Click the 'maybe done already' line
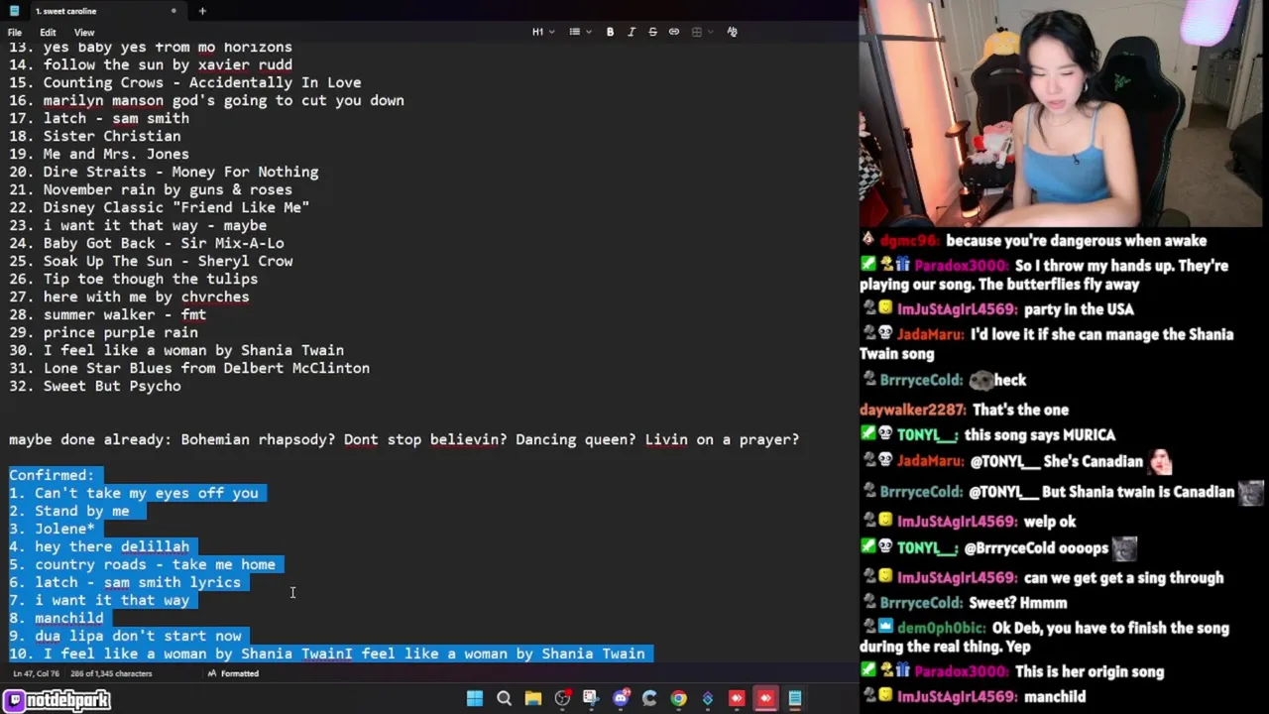The image size is (1269, 714). pyautogui.click(x=404, y=439)
